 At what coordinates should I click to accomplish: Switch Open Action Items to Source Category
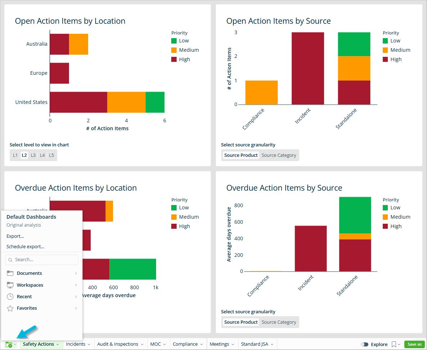coord(279,155)
